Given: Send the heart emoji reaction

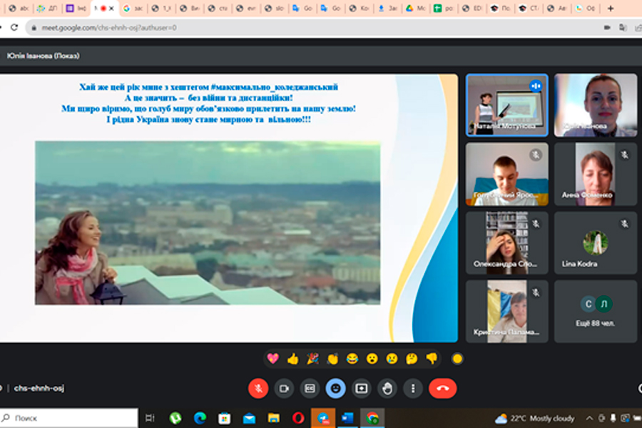Looking at the screenshot, I should [x=272, y=358].
